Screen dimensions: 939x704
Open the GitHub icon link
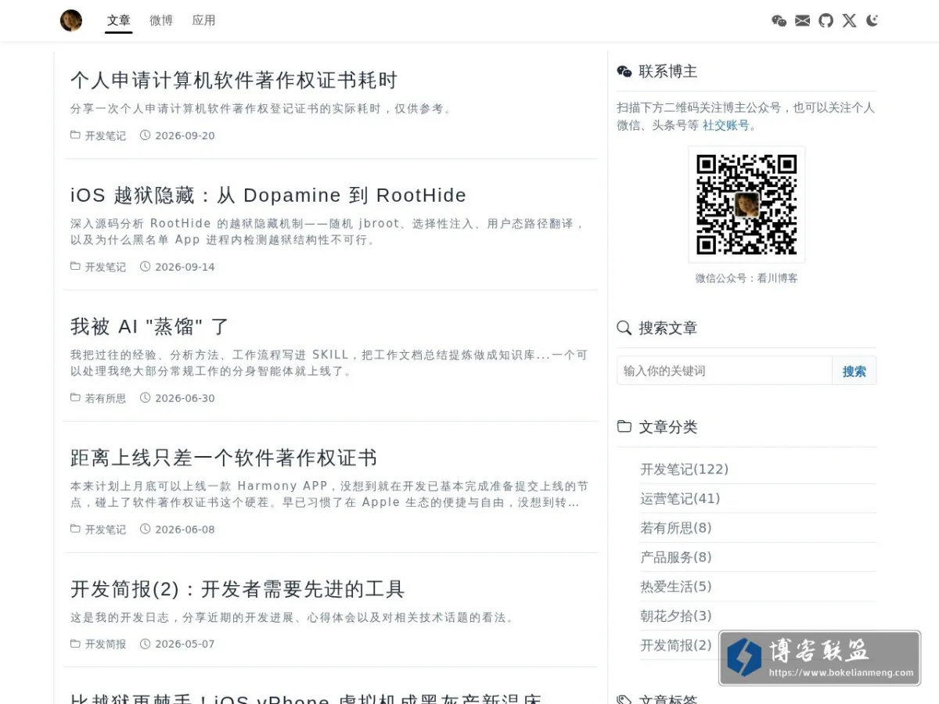[x=826, y=20]
